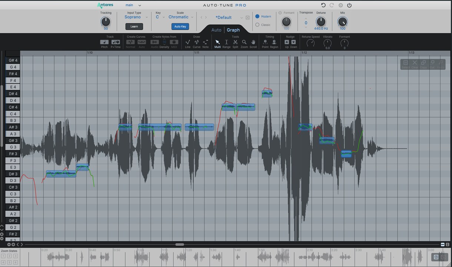Viewport: 452px width, 267px height.
Task: Toggle plugin power bypass button
Action: click(x=349, y=5)
